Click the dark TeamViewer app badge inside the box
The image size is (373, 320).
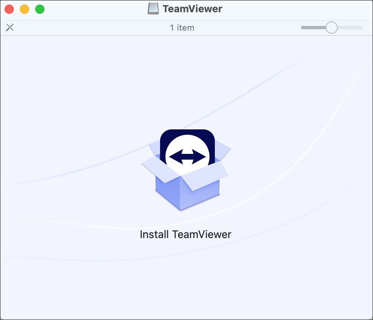186,142
